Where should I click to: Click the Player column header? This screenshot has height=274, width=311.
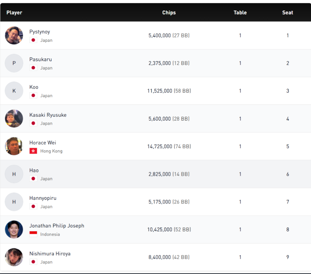click(14, 12)
